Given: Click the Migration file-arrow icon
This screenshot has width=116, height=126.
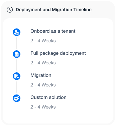Looking at the screenshot, I should pos(17,76).
